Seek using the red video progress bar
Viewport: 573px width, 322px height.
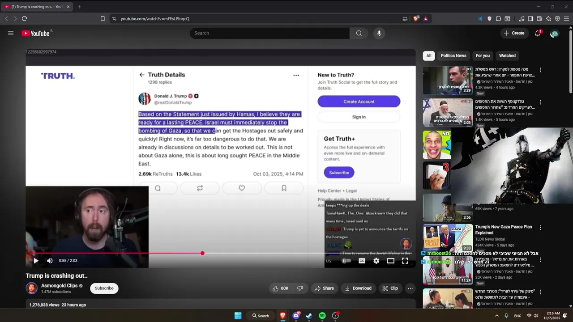(220, 253)
